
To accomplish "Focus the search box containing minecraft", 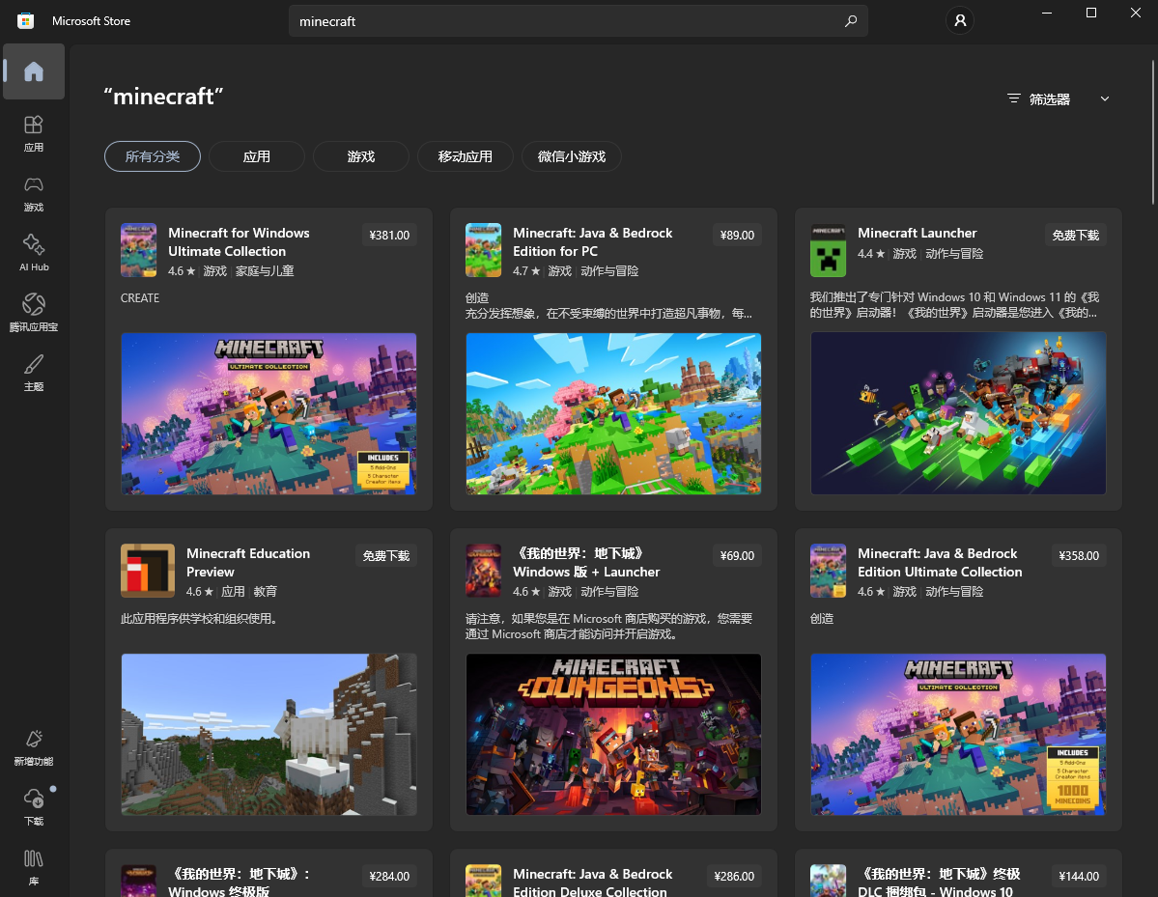I will pos(579,21).
